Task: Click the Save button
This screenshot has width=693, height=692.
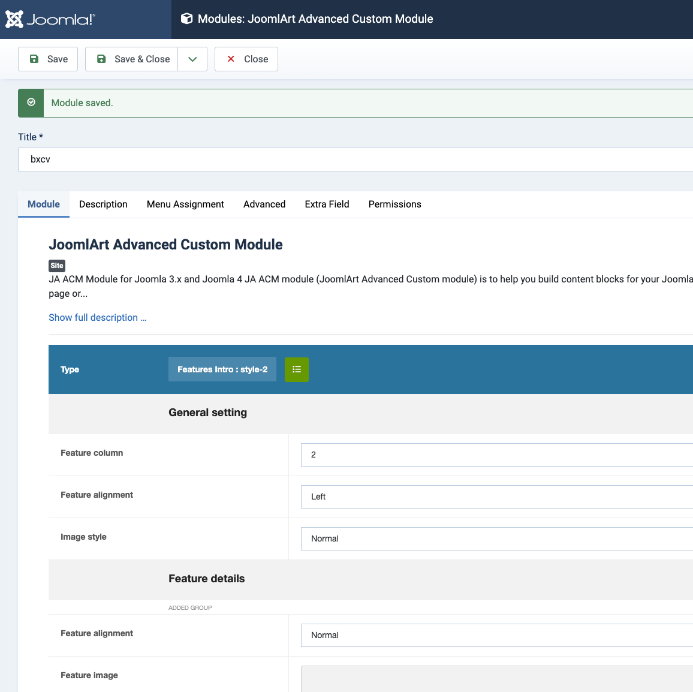Action: click(48, 59)
